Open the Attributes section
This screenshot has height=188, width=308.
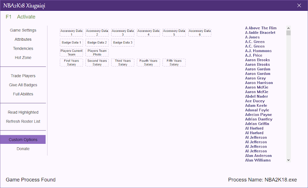click(x=23, y=39)
